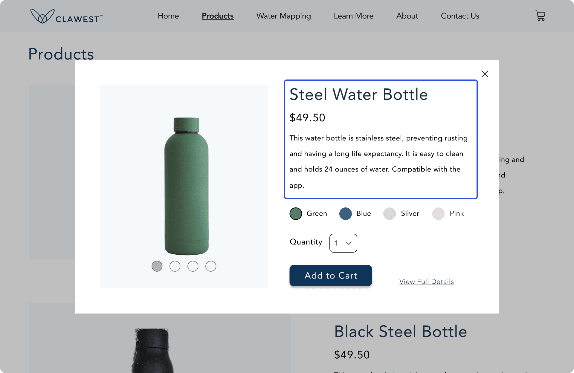The height and width of the screenshot is (373, 574).
Task: Open the View Full Details link
Action: (426, 282)
